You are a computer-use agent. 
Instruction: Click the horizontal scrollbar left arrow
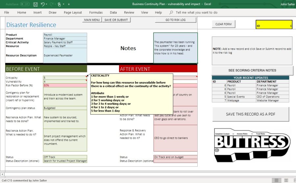click(2, 174)
